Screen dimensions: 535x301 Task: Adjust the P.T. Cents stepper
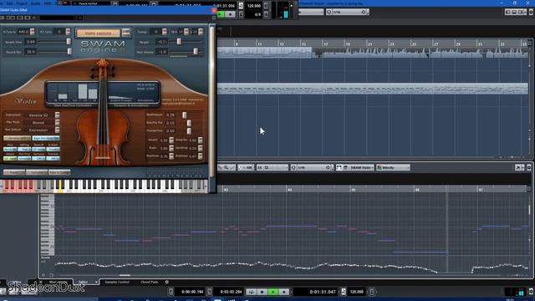point(68,32)
